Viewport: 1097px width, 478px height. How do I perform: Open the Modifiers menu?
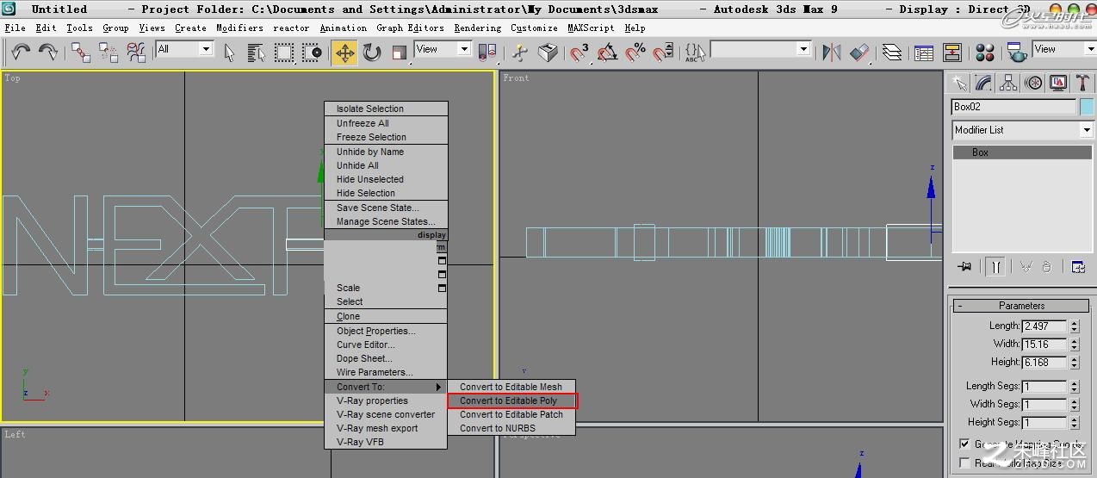(x=239, y=28)
